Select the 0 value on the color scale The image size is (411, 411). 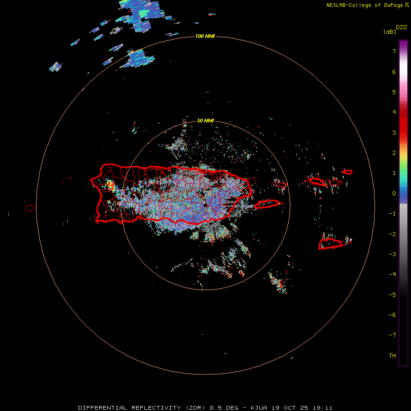(x=394, y=194)
